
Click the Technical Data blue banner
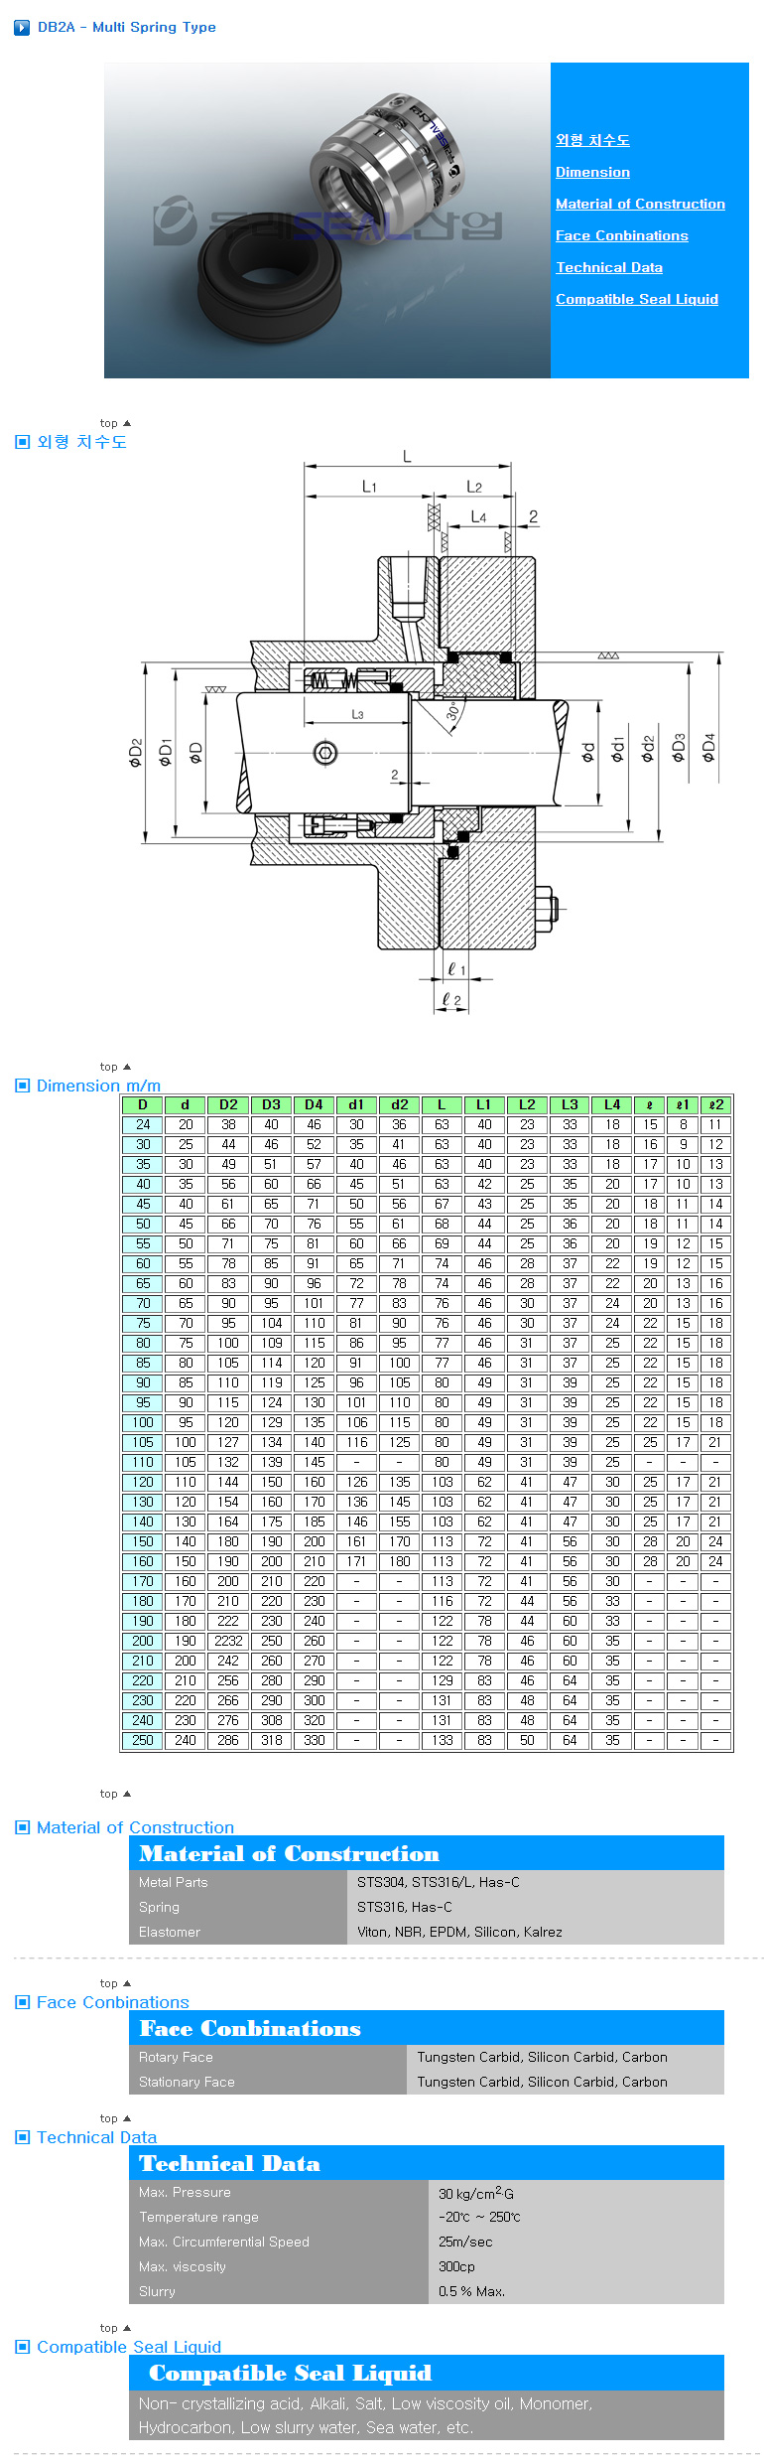pos(427,2163)
